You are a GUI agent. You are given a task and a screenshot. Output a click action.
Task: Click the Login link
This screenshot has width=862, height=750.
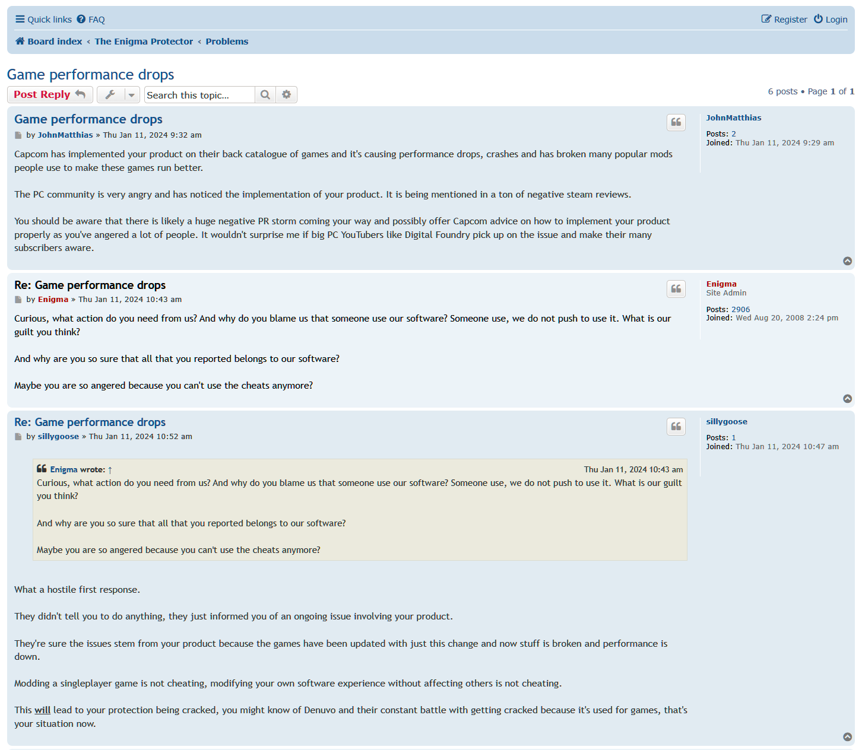[x=831, y=20]
